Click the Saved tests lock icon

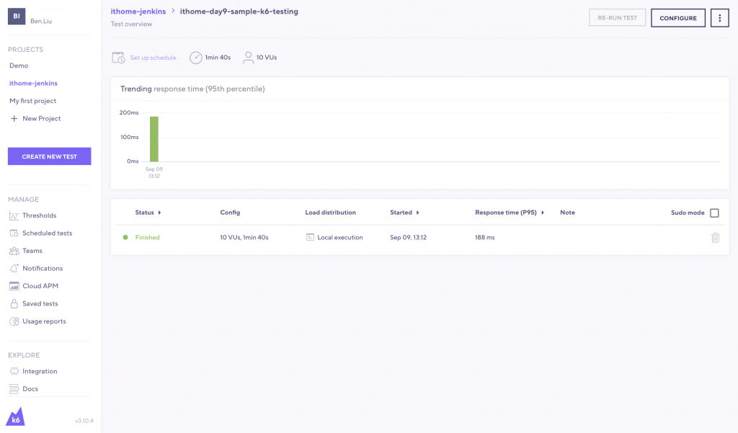point(14,303)
